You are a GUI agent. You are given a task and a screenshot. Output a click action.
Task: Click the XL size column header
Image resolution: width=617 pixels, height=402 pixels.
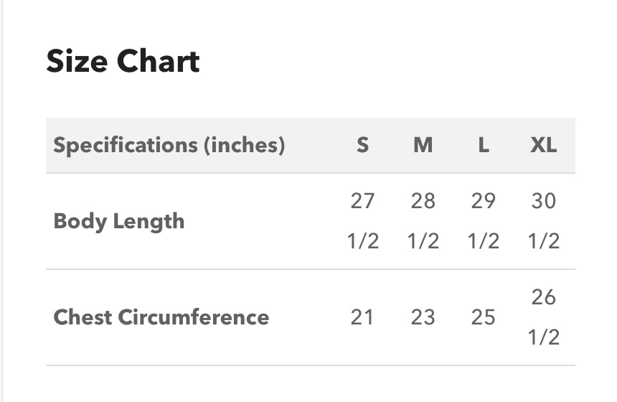[543, 145]
